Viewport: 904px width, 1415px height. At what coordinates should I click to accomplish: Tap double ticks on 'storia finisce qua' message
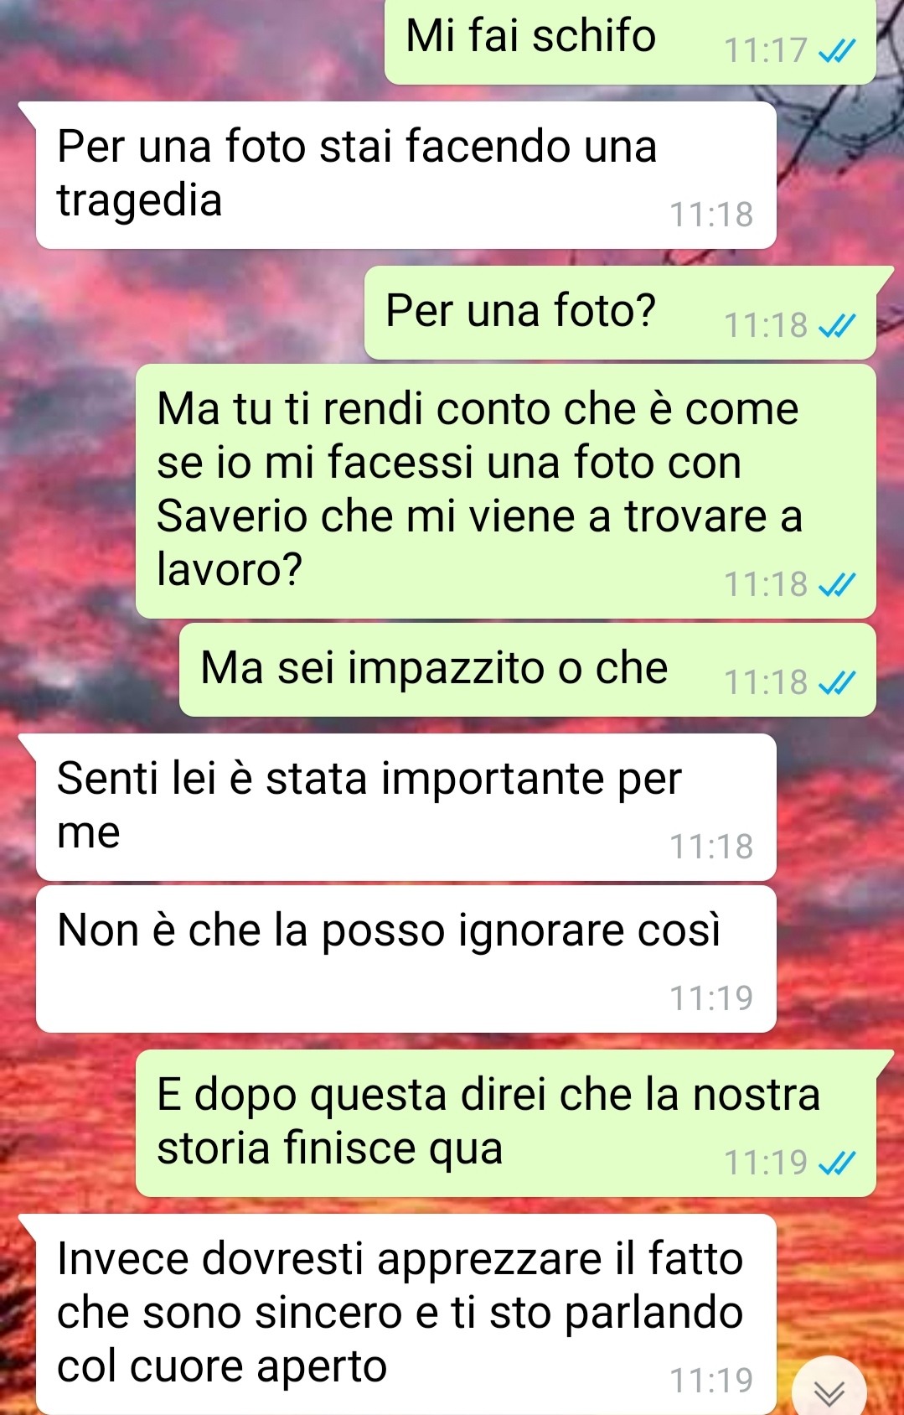(837, 1164)
